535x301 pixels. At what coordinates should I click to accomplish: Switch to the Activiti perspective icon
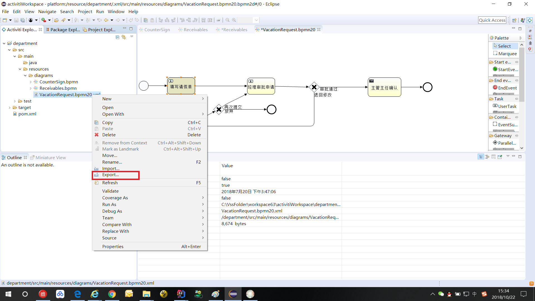pos(530,20)
